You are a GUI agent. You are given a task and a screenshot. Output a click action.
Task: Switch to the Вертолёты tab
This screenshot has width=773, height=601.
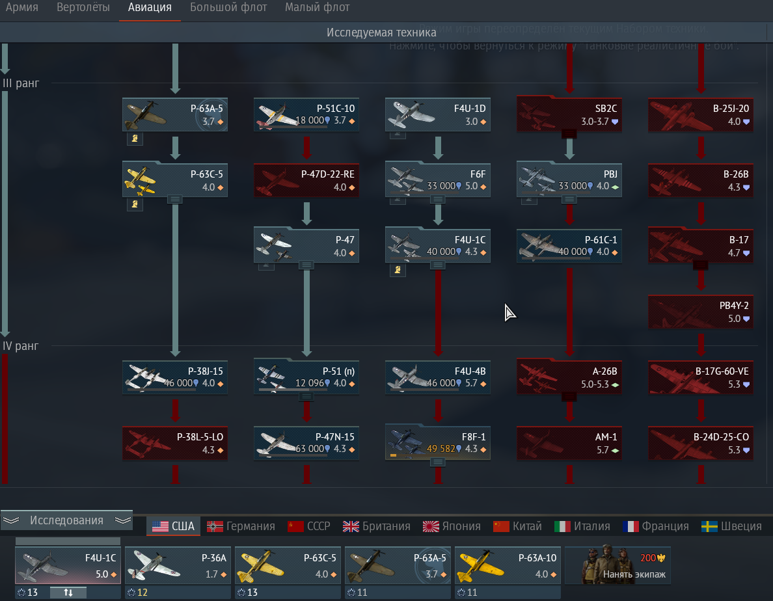coord(83,8)
